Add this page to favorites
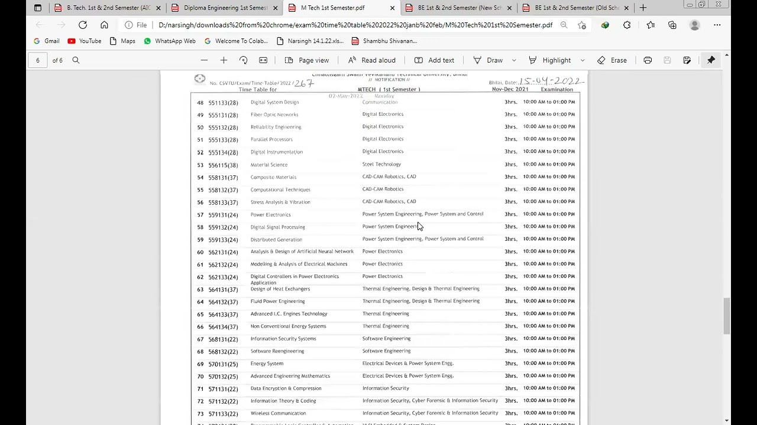Viewport: 757px width, 425px height. click(x=582, y=25)
